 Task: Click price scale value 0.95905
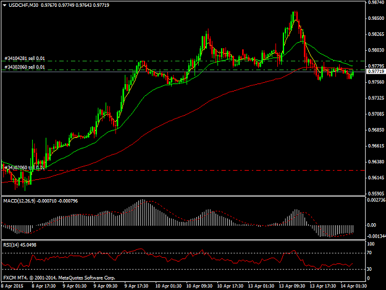pos(376,194)
